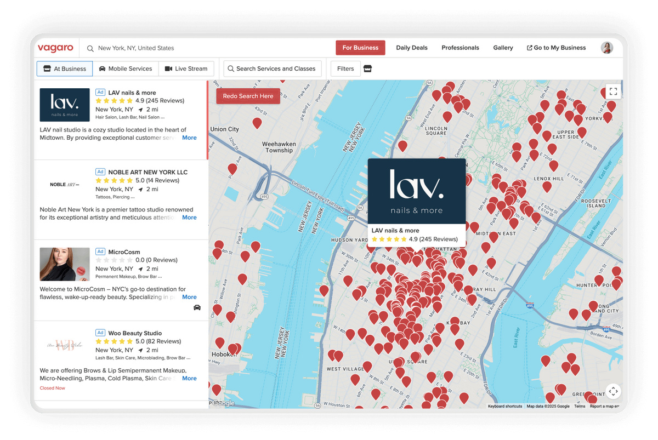Toggle fullscreen map view
Screen dimensions: 658x440
click(x=613, y=92)
